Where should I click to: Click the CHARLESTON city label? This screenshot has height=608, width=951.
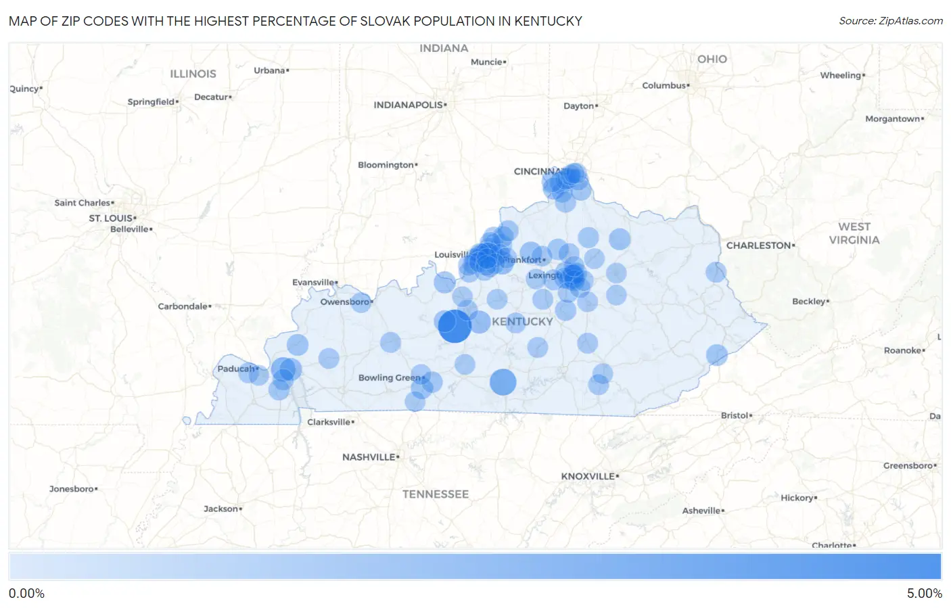759,245
